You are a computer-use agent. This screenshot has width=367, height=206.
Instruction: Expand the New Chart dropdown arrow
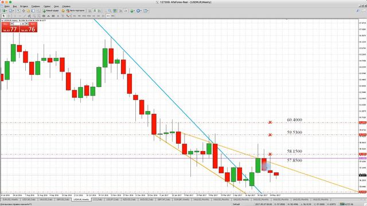6,11
